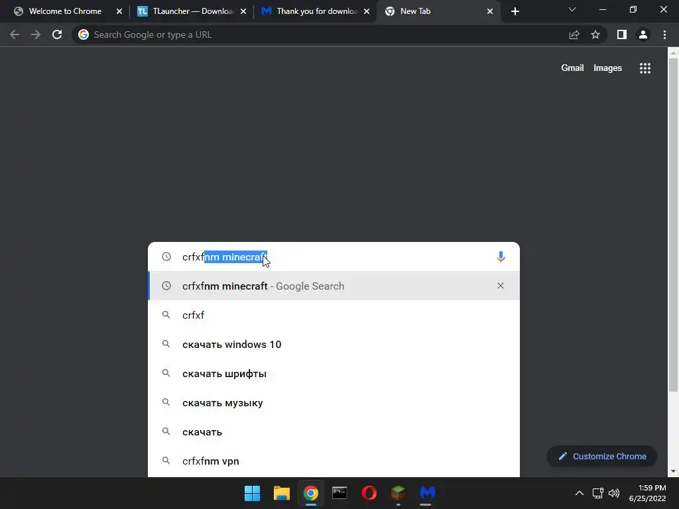The width and height of the screenshot is (679, 509).
Task: Remove the crfxfnm minecraft history suggestion
Action: tap(500, 286)
